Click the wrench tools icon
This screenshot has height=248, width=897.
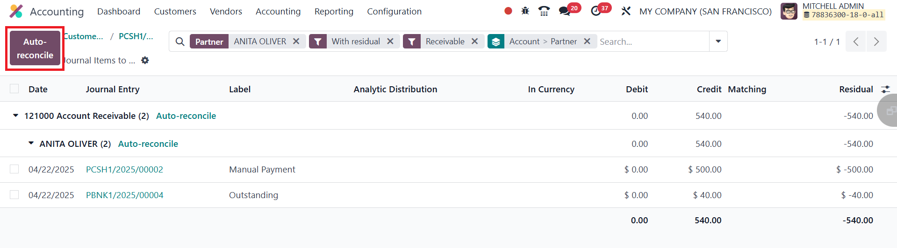tap(626, 11)
